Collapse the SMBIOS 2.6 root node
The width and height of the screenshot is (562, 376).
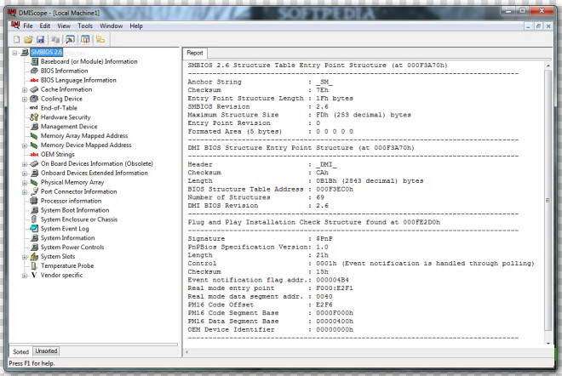pyautogui.click(x=14, y=52)
